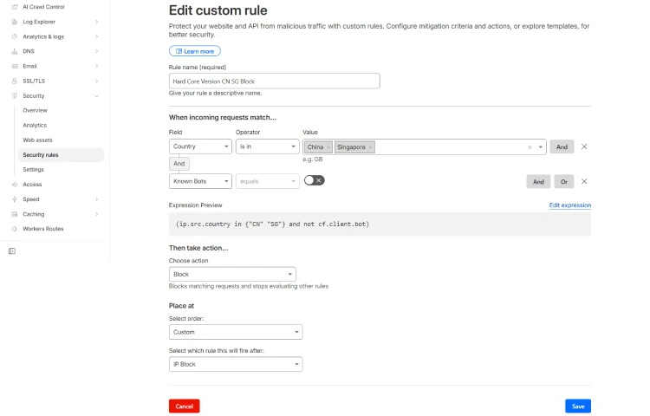Click And button on Country row
The height and width of the screenshot is (416, 650).
tap(562, 146)
